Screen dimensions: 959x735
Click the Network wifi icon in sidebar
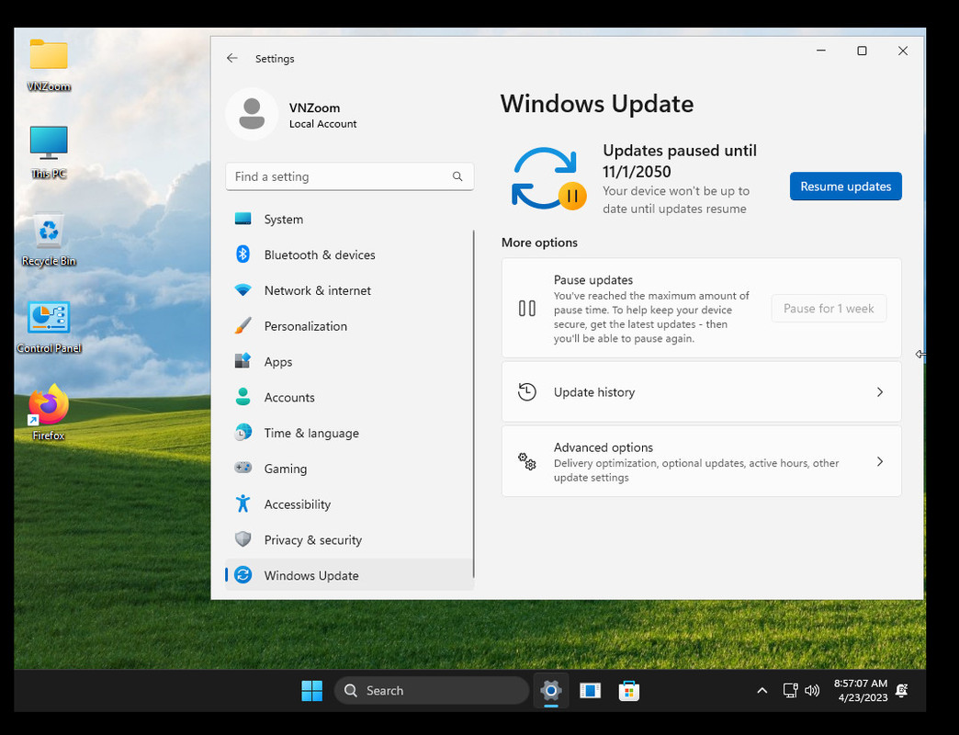coord(243,289)
